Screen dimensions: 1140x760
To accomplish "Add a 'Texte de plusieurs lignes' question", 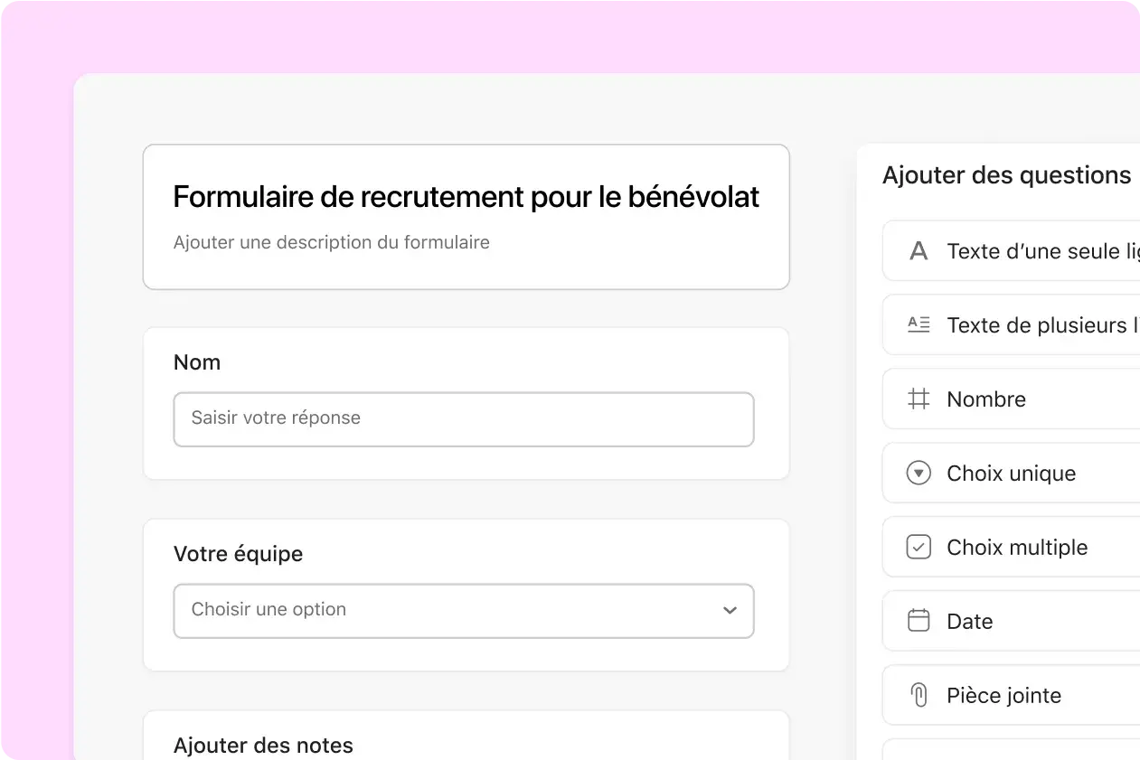I will 1011,325.
